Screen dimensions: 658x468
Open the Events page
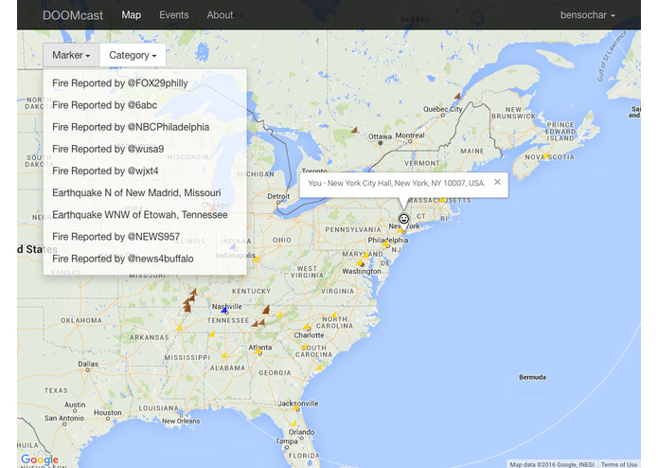point(174,15)
